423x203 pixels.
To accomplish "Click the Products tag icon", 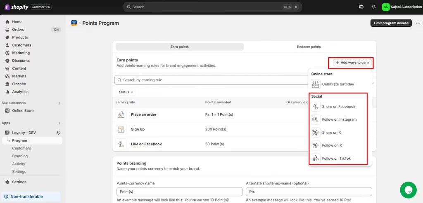I will pyautogui.click(x=7, y=37).
